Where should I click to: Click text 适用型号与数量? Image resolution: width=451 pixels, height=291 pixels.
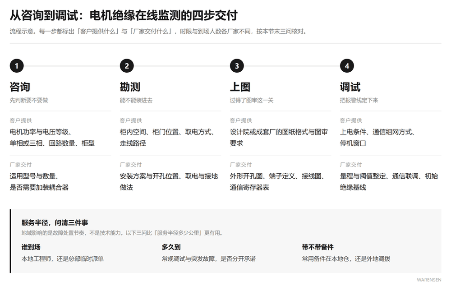[x=33, y=176]
